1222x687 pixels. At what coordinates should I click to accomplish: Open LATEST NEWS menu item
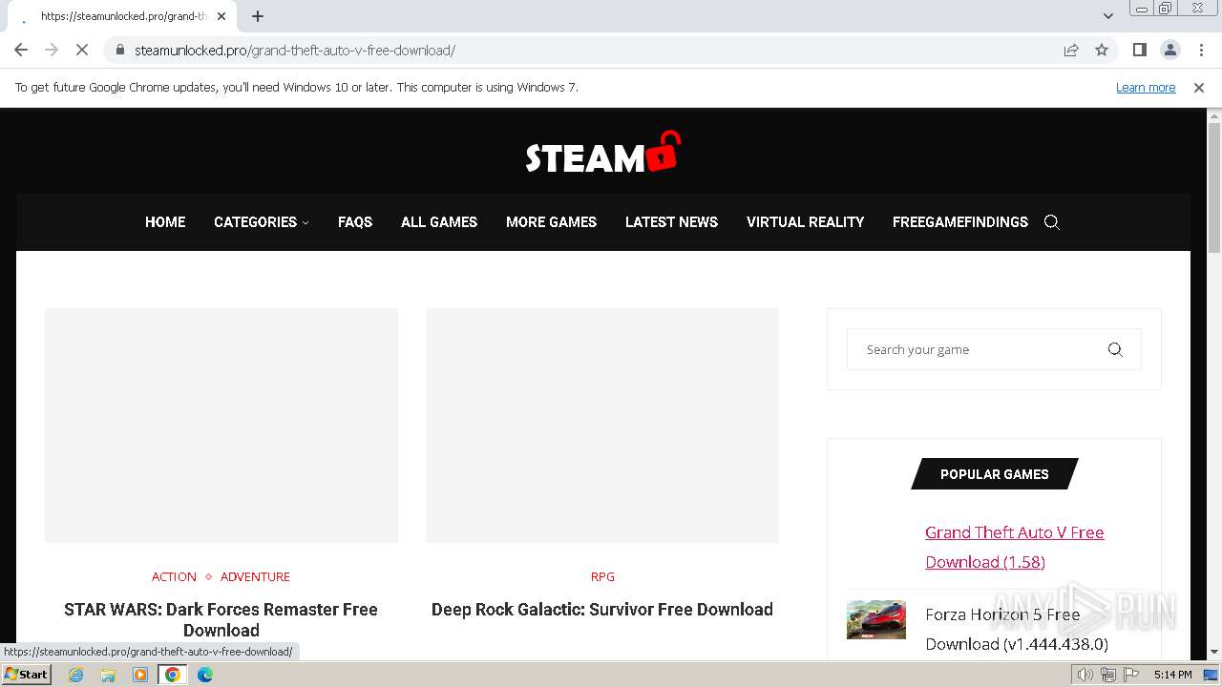tap(671, 221)
